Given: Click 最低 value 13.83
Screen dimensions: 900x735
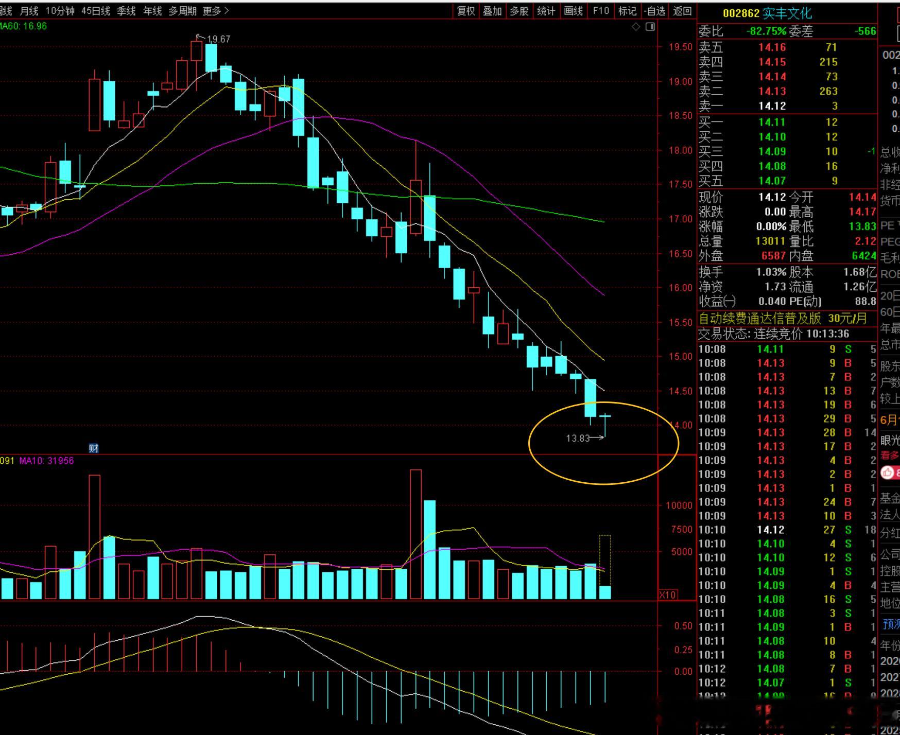Looking at the screenshot, I should [x=862, y=226].
